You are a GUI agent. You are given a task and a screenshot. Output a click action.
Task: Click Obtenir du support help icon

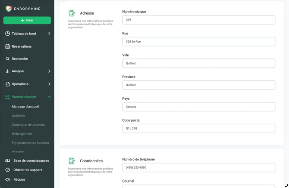tap(8, 170)
